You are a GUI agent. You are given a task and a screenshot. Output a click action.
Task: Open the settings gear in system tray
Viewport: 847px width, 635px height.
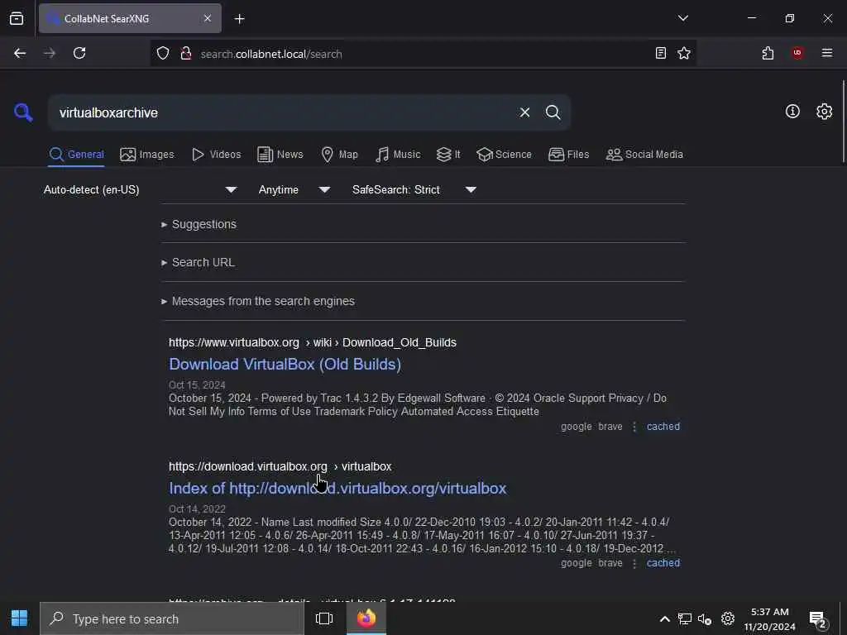tap(728, 618)
